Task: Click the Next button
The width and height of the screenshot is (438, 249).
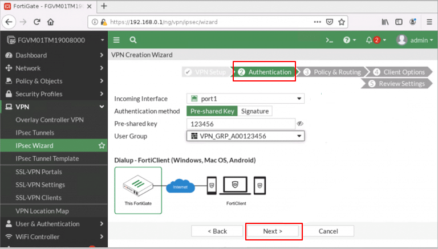Action: (273, 231)
